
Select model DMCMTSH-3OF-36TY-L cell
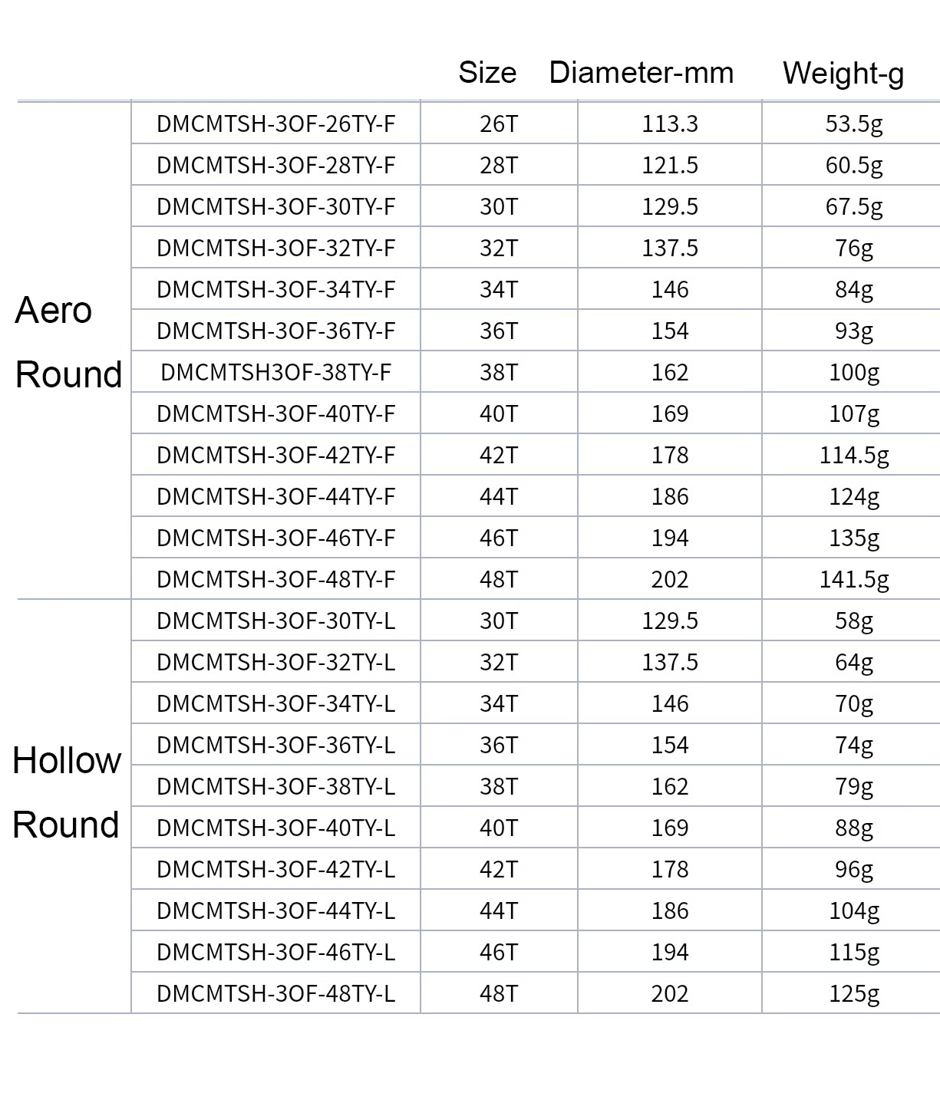click(x=276, y=745)
